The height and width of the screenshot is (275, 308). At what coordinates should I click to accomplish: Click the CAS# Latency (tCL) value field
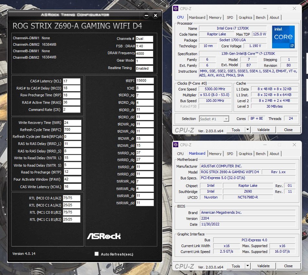pyautogui.click(x=71, y=81)
